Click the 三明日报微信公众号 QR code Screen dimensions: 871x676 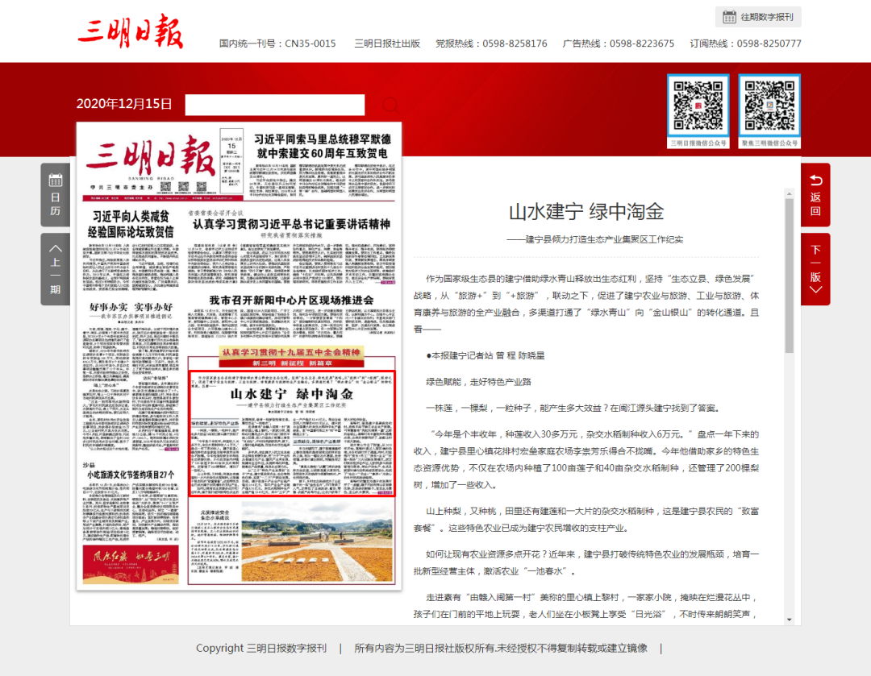click(698, 106)
